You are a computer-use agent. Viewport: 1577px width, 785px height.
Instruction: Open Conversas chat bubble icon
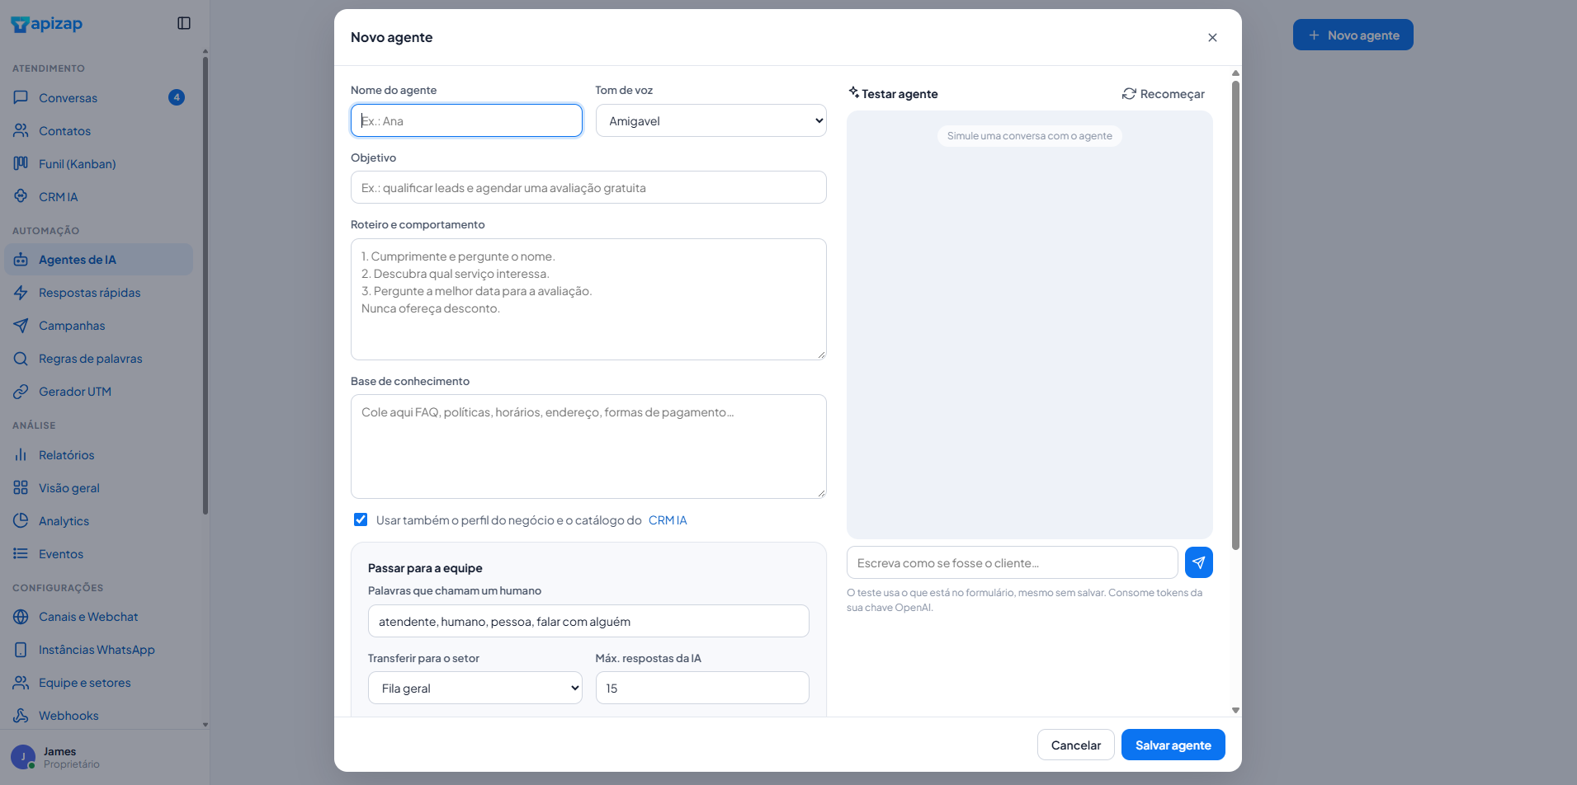point(21,97)
